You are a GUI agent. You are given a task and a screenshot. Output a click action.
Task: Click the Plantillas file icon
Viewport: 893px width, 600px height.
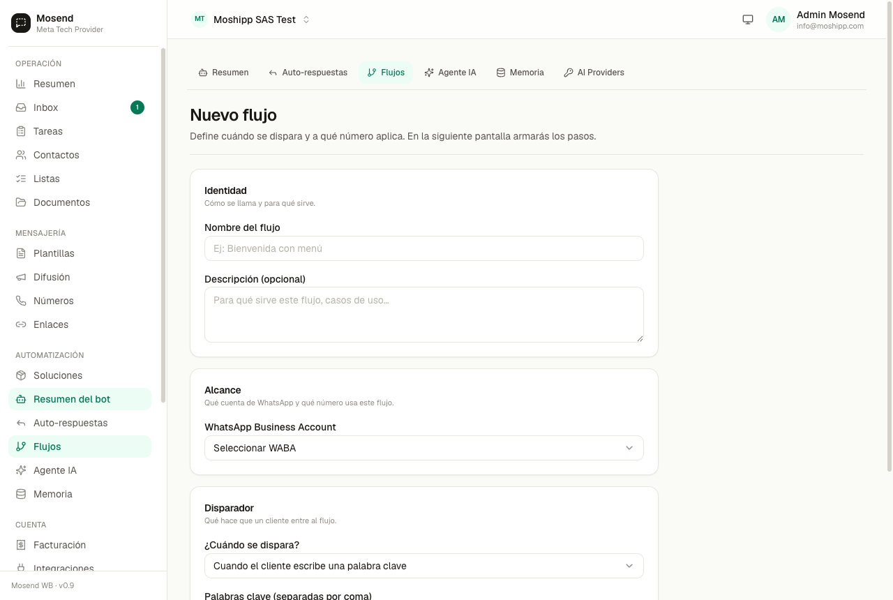coord(21,253)
